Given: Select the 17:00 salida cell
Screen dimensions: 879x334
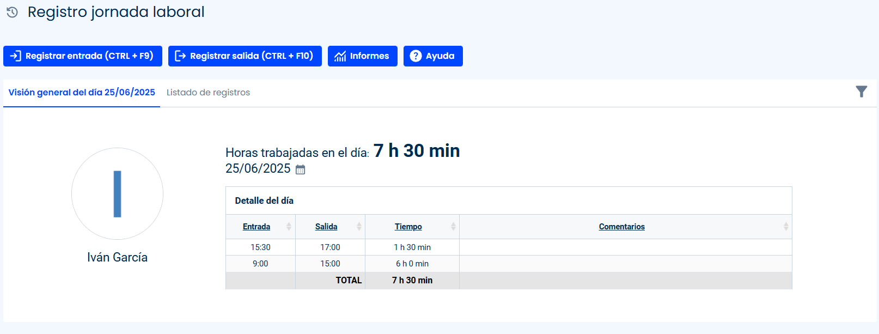Looking at the screenshot, I should click(330, 247).
